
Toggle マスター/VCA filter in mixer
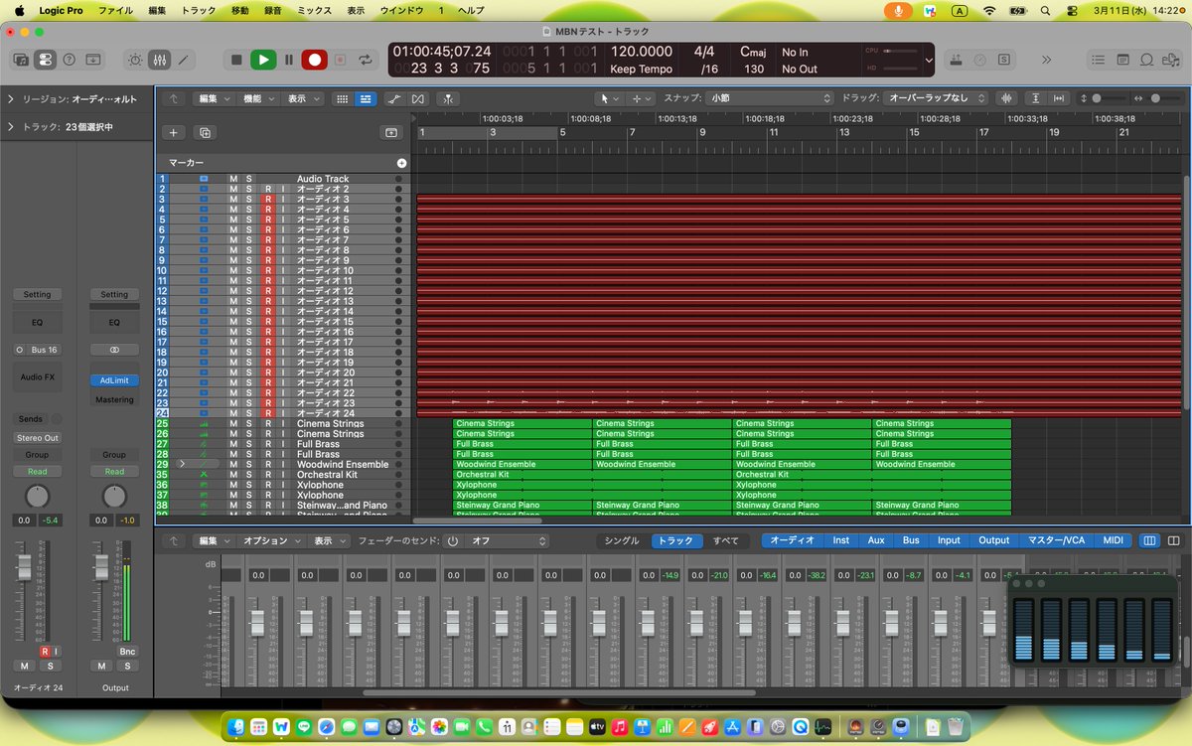tap(1055, 541)
